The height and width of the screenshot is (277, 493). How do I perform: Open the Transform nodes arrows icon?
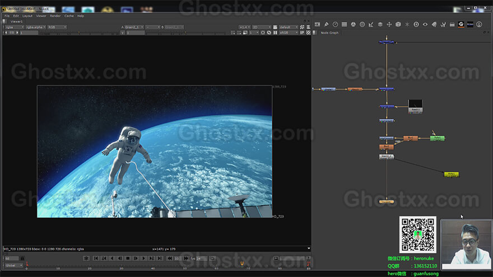389,25
